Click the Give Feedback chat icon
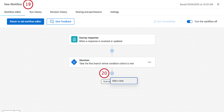Viewport: 224px width, 112px height. [x=52, y=22]
